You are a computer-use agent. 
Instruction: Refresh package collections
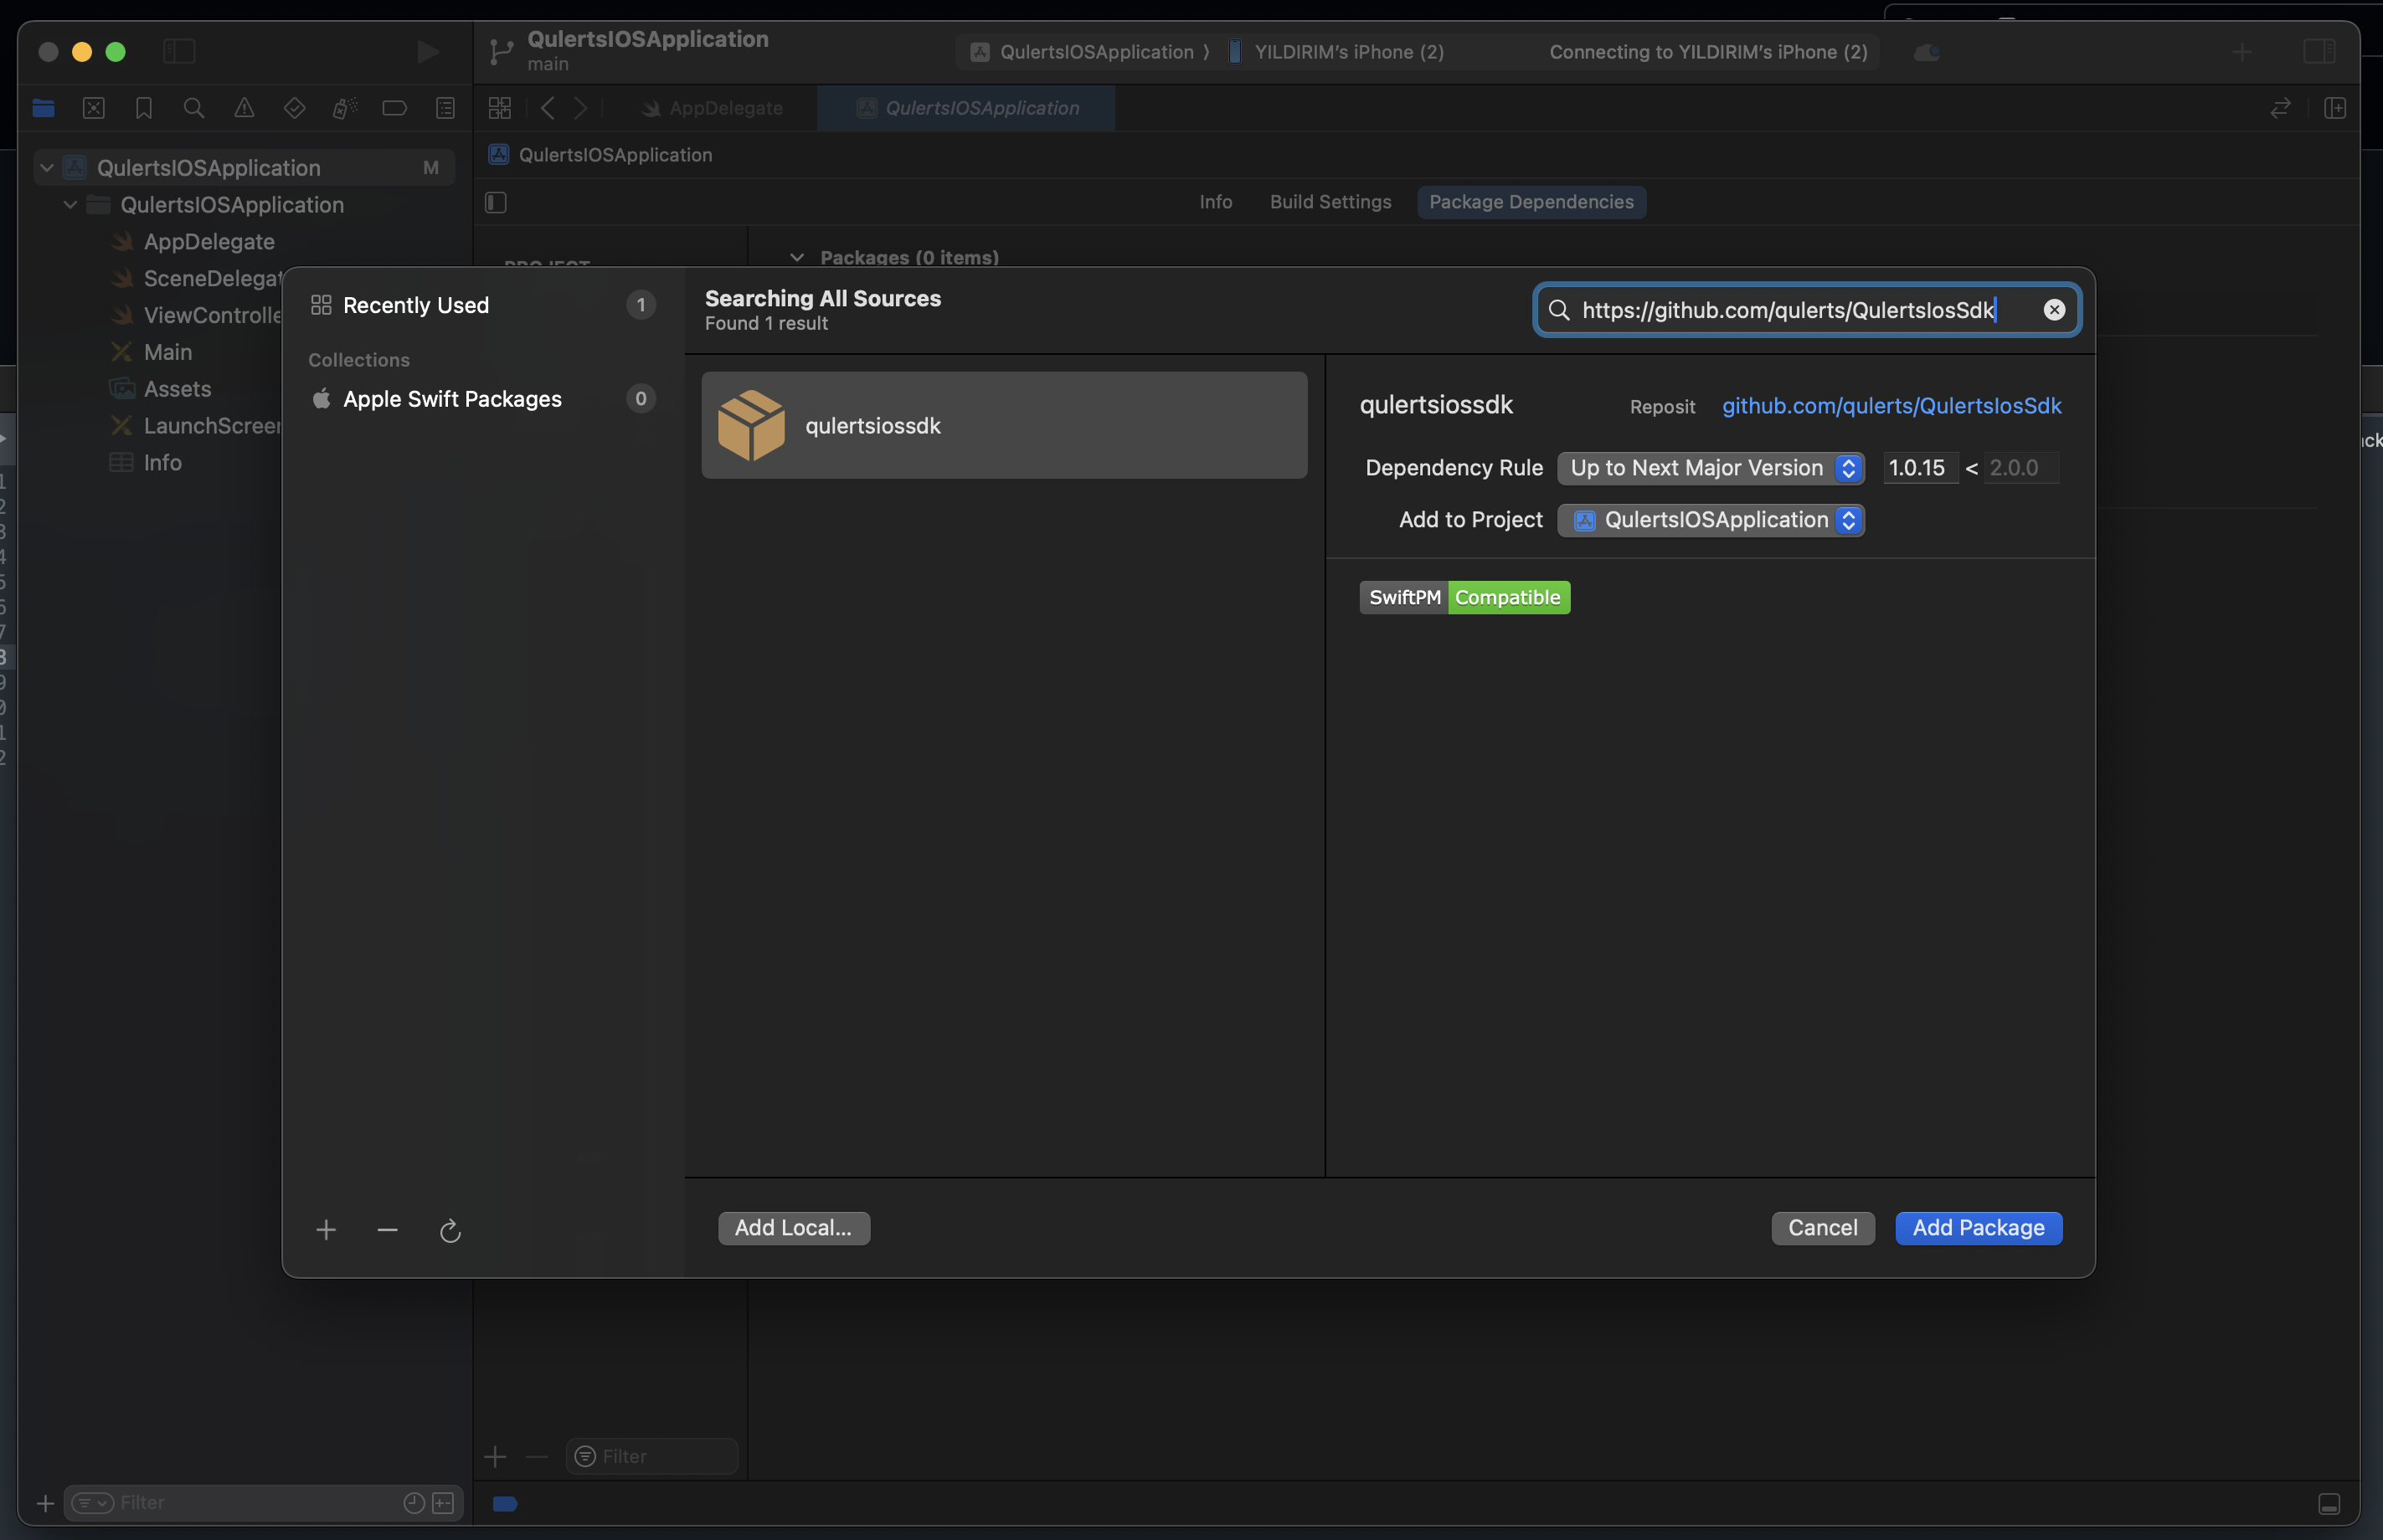450,1230
